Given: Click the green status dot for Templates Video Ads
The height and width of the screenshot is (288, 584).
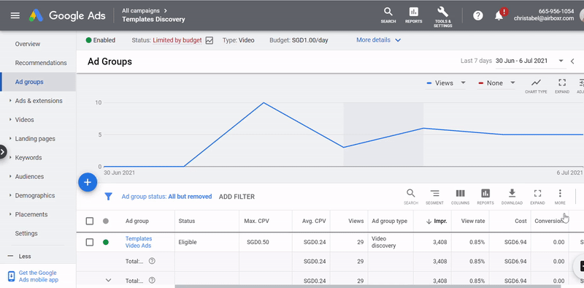Looking at the screenshot, I should [106, 242].
